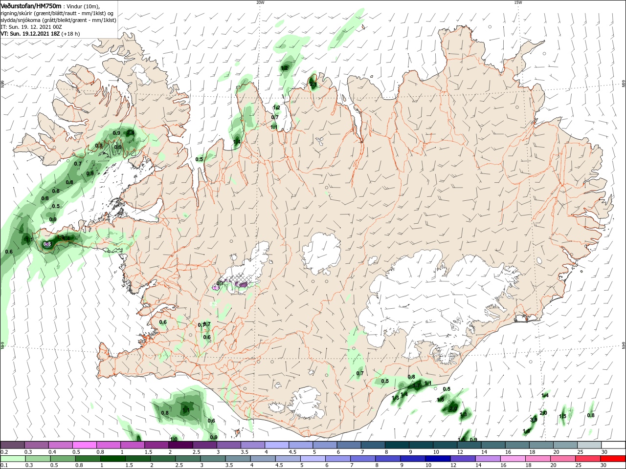Screen dimensions: 626x469
Task: Click the 0.2 label on snow scale
Action: point(4,452)
